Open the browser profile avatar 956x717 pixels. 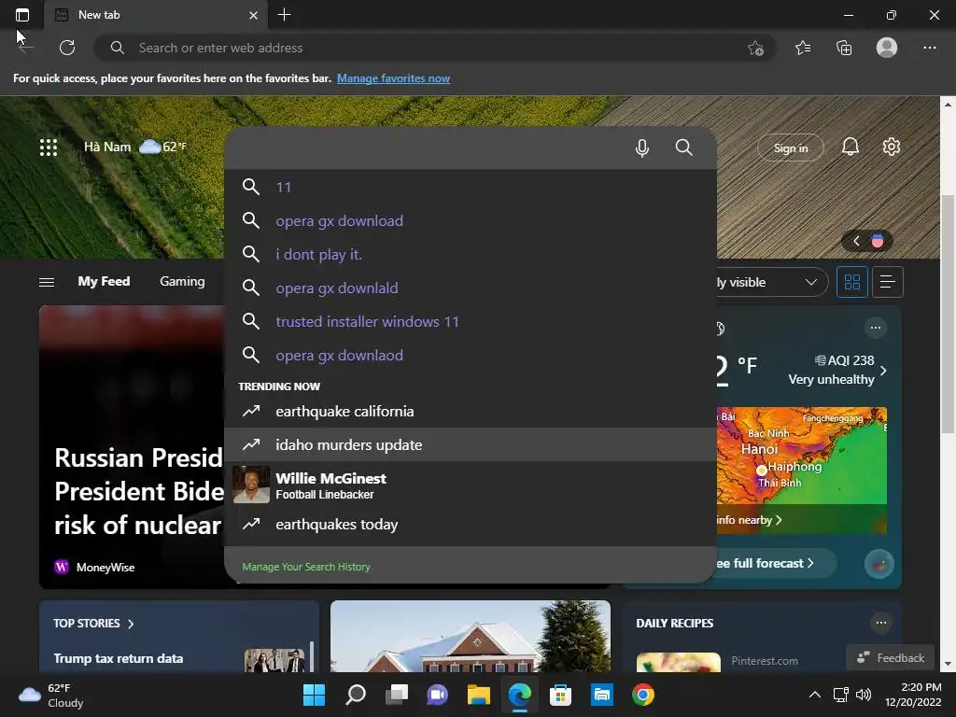pyautogui.click(x=887, y=48)
